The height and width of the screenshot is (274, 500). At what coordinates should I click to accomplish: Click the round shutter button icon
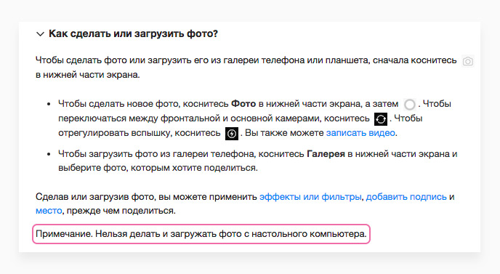(x=409, y=105)
